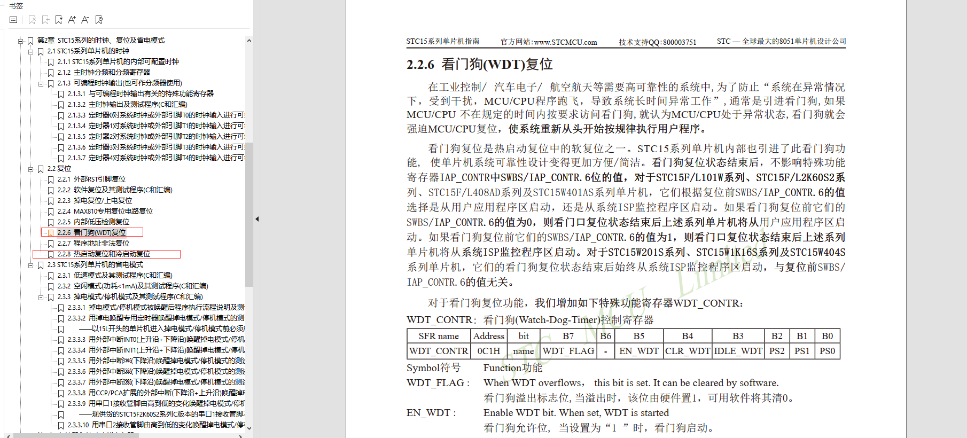Click the bookmark icon beside 2.2.2 软件复位
This screenshot has width=967, height=438.
click(51, 190)
